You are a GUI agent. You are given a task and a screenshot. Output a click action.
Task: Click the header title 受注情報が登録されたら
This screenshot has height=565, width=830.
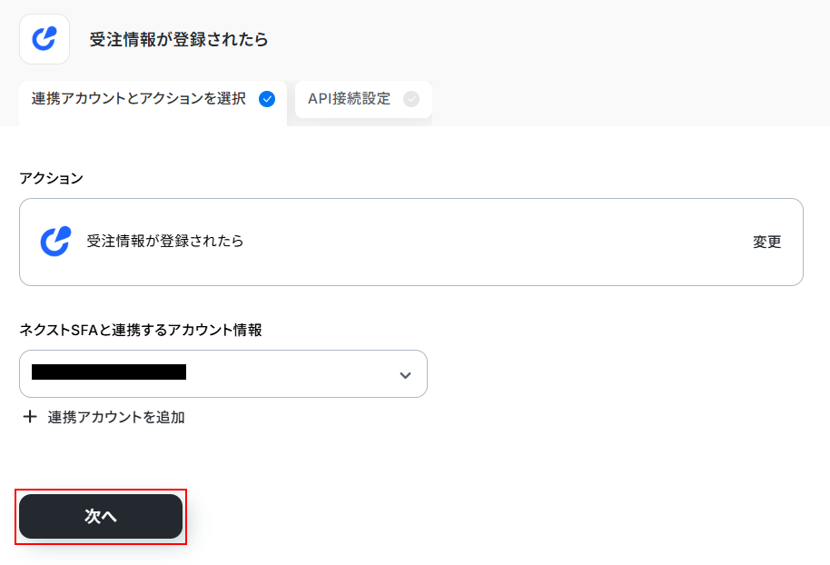point(179,40)
